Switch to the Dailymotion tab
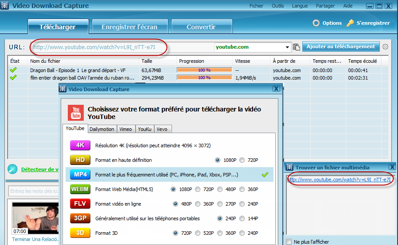The image size is (398, 245). 102,129
